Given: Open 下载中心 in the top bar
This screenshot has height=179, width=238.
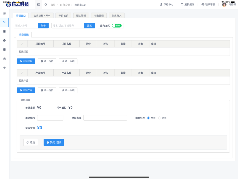Looking at the screenshot, I should coord(166,4).
